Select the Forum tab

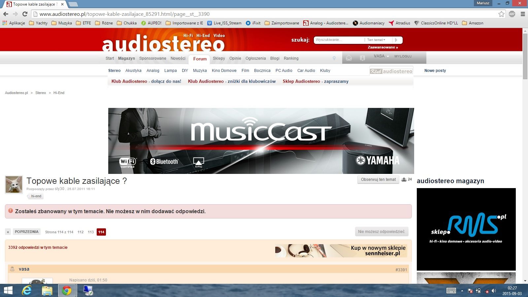[200, 59]
